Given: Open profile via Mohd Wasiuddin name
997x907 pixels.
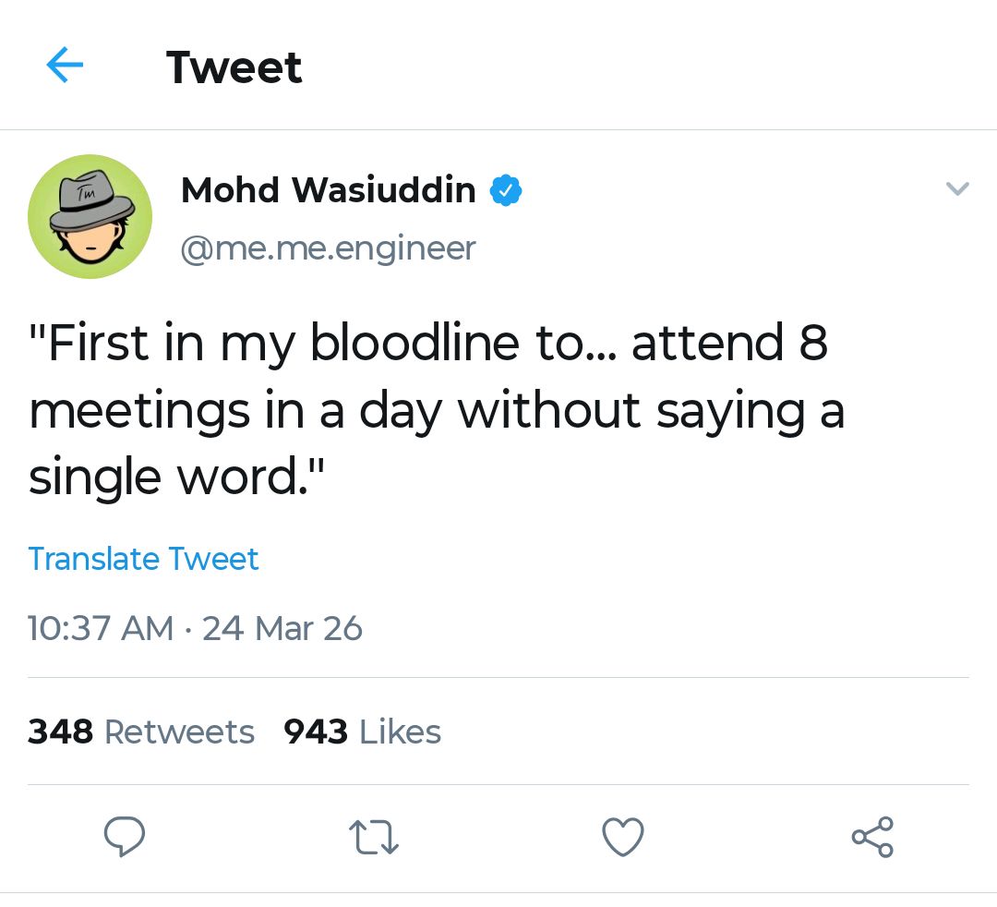Looking at the screenshot, I should pyautogui.click(x=328, y=191).
